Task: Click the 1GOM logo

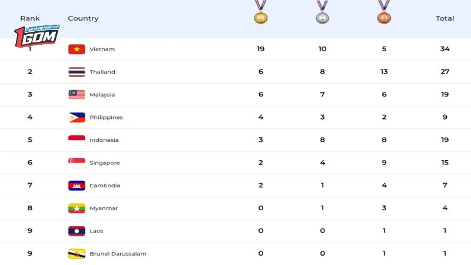Action: [37, 36]
